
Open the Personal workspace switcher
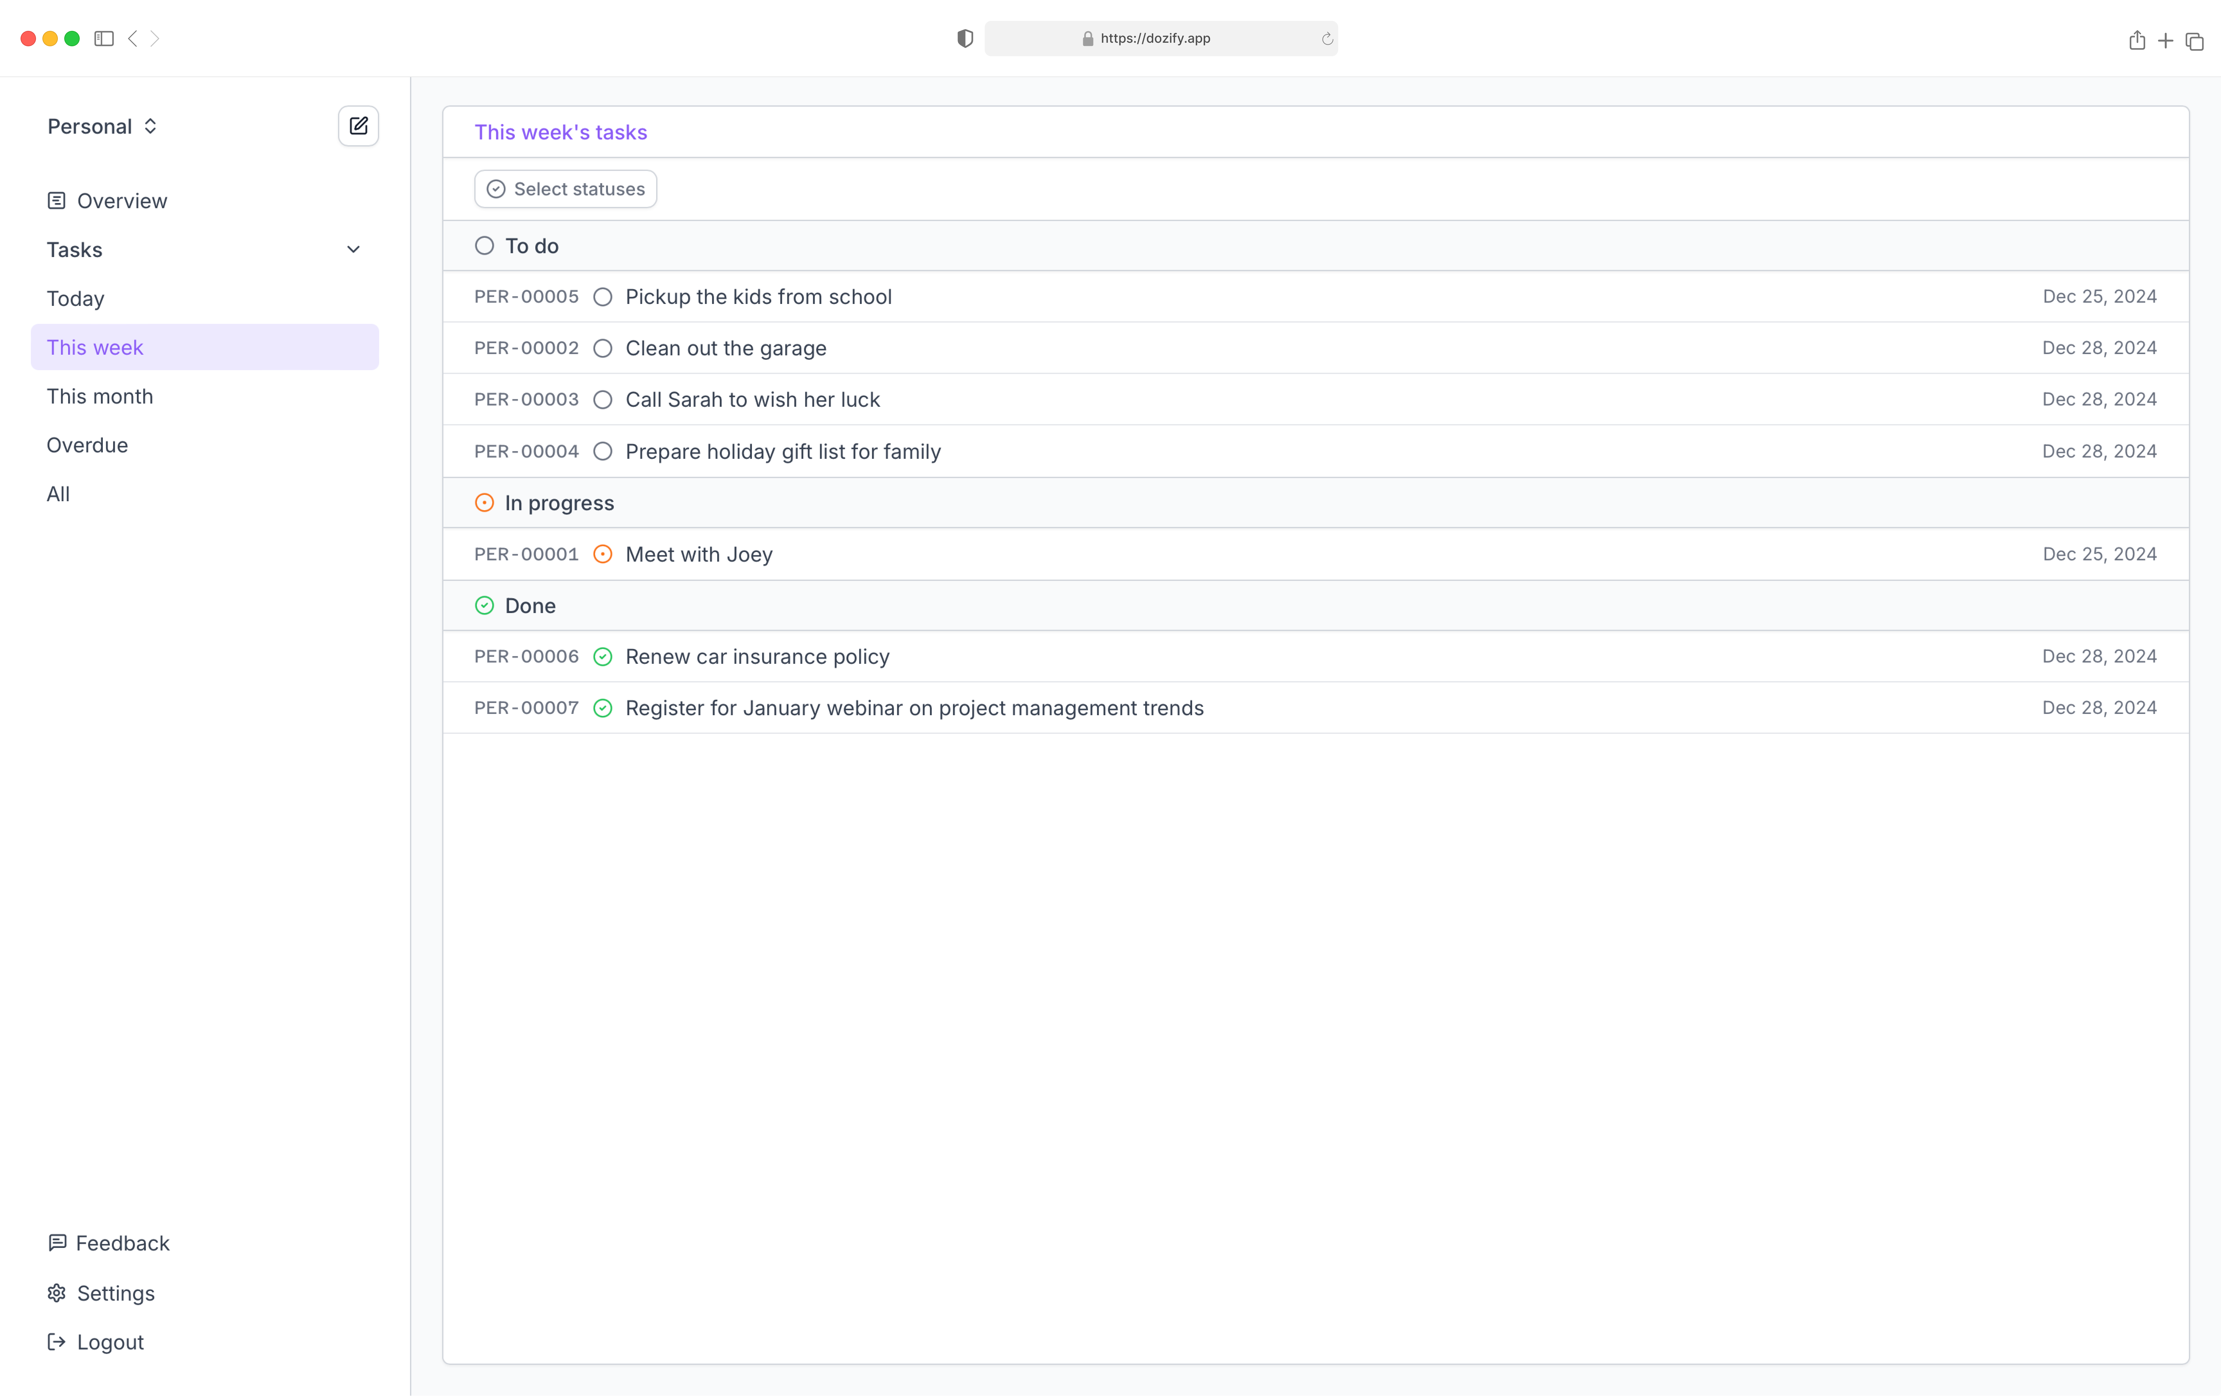(x=103, y=126)
